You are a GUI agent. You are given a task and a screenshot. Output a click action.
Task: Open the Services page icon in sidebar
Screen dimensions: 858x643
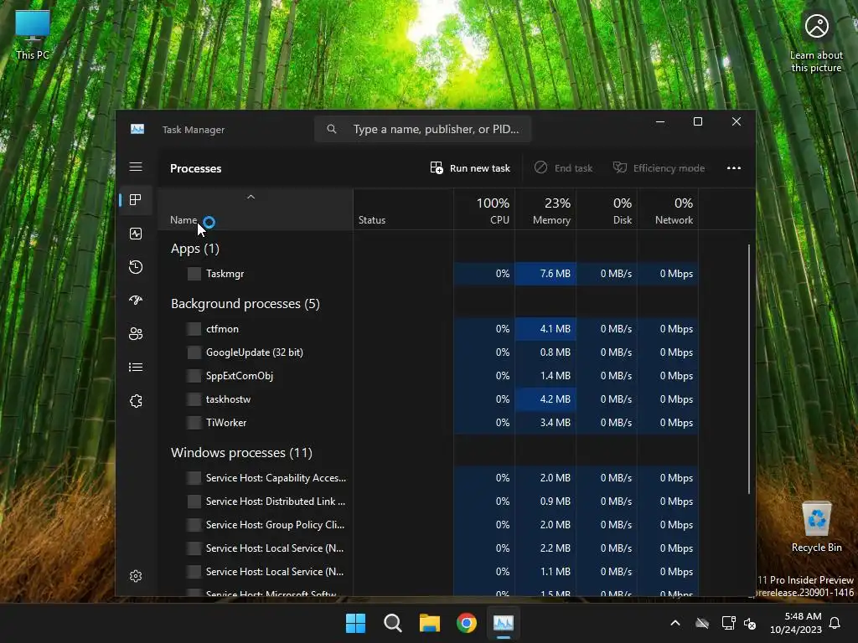pyautogui.click(x=136, y=401)
